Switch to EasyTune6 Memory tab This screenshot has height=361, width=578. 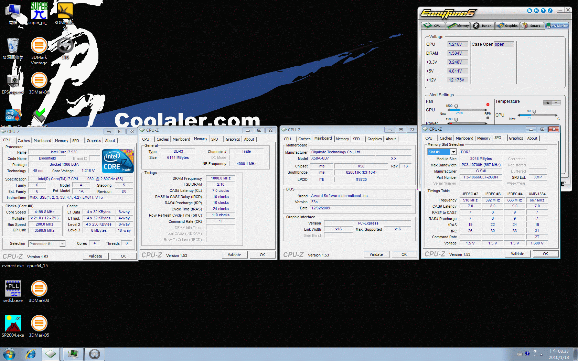click(x=458, y=26)
